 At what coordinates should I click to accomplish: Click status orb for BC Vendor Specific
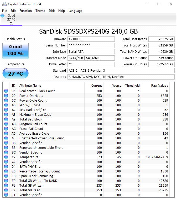[x=6, y=152]
